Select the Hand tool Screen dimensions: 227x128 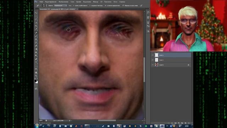pyautogui.click(x=36, y=73)
